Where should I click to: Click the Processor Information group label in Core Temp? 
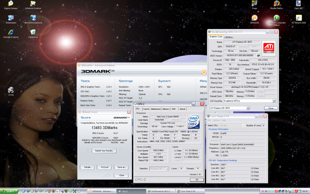(219, 129)
